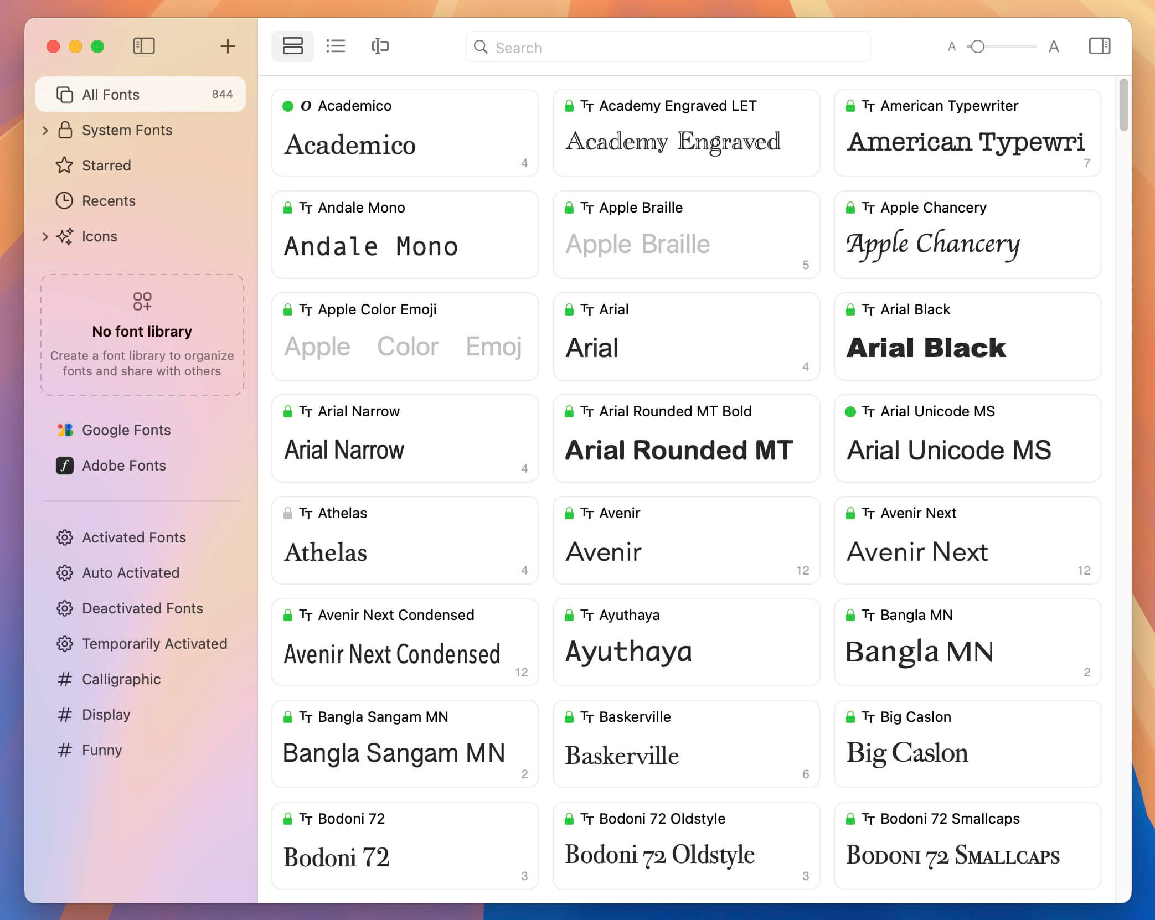This screenshot has height=920, width=1155.
Task: Open the font comparison view
Action: click(380, 46)
